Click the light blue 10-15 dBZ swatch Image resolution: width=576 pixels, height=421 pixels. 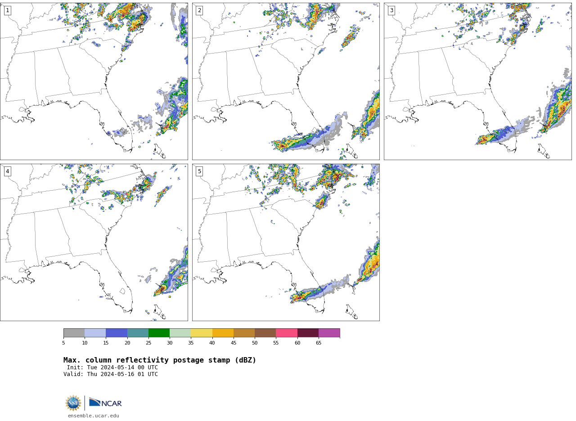tap(95, 333)
